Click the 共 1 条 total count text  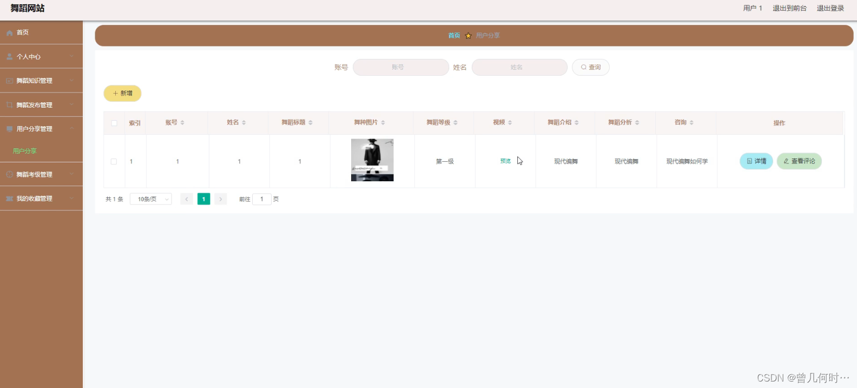pyautogui.click(x=114, y=199)
